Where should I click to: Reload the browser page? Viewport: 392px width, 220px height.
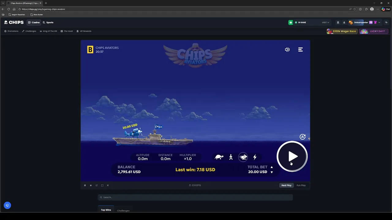9,9
